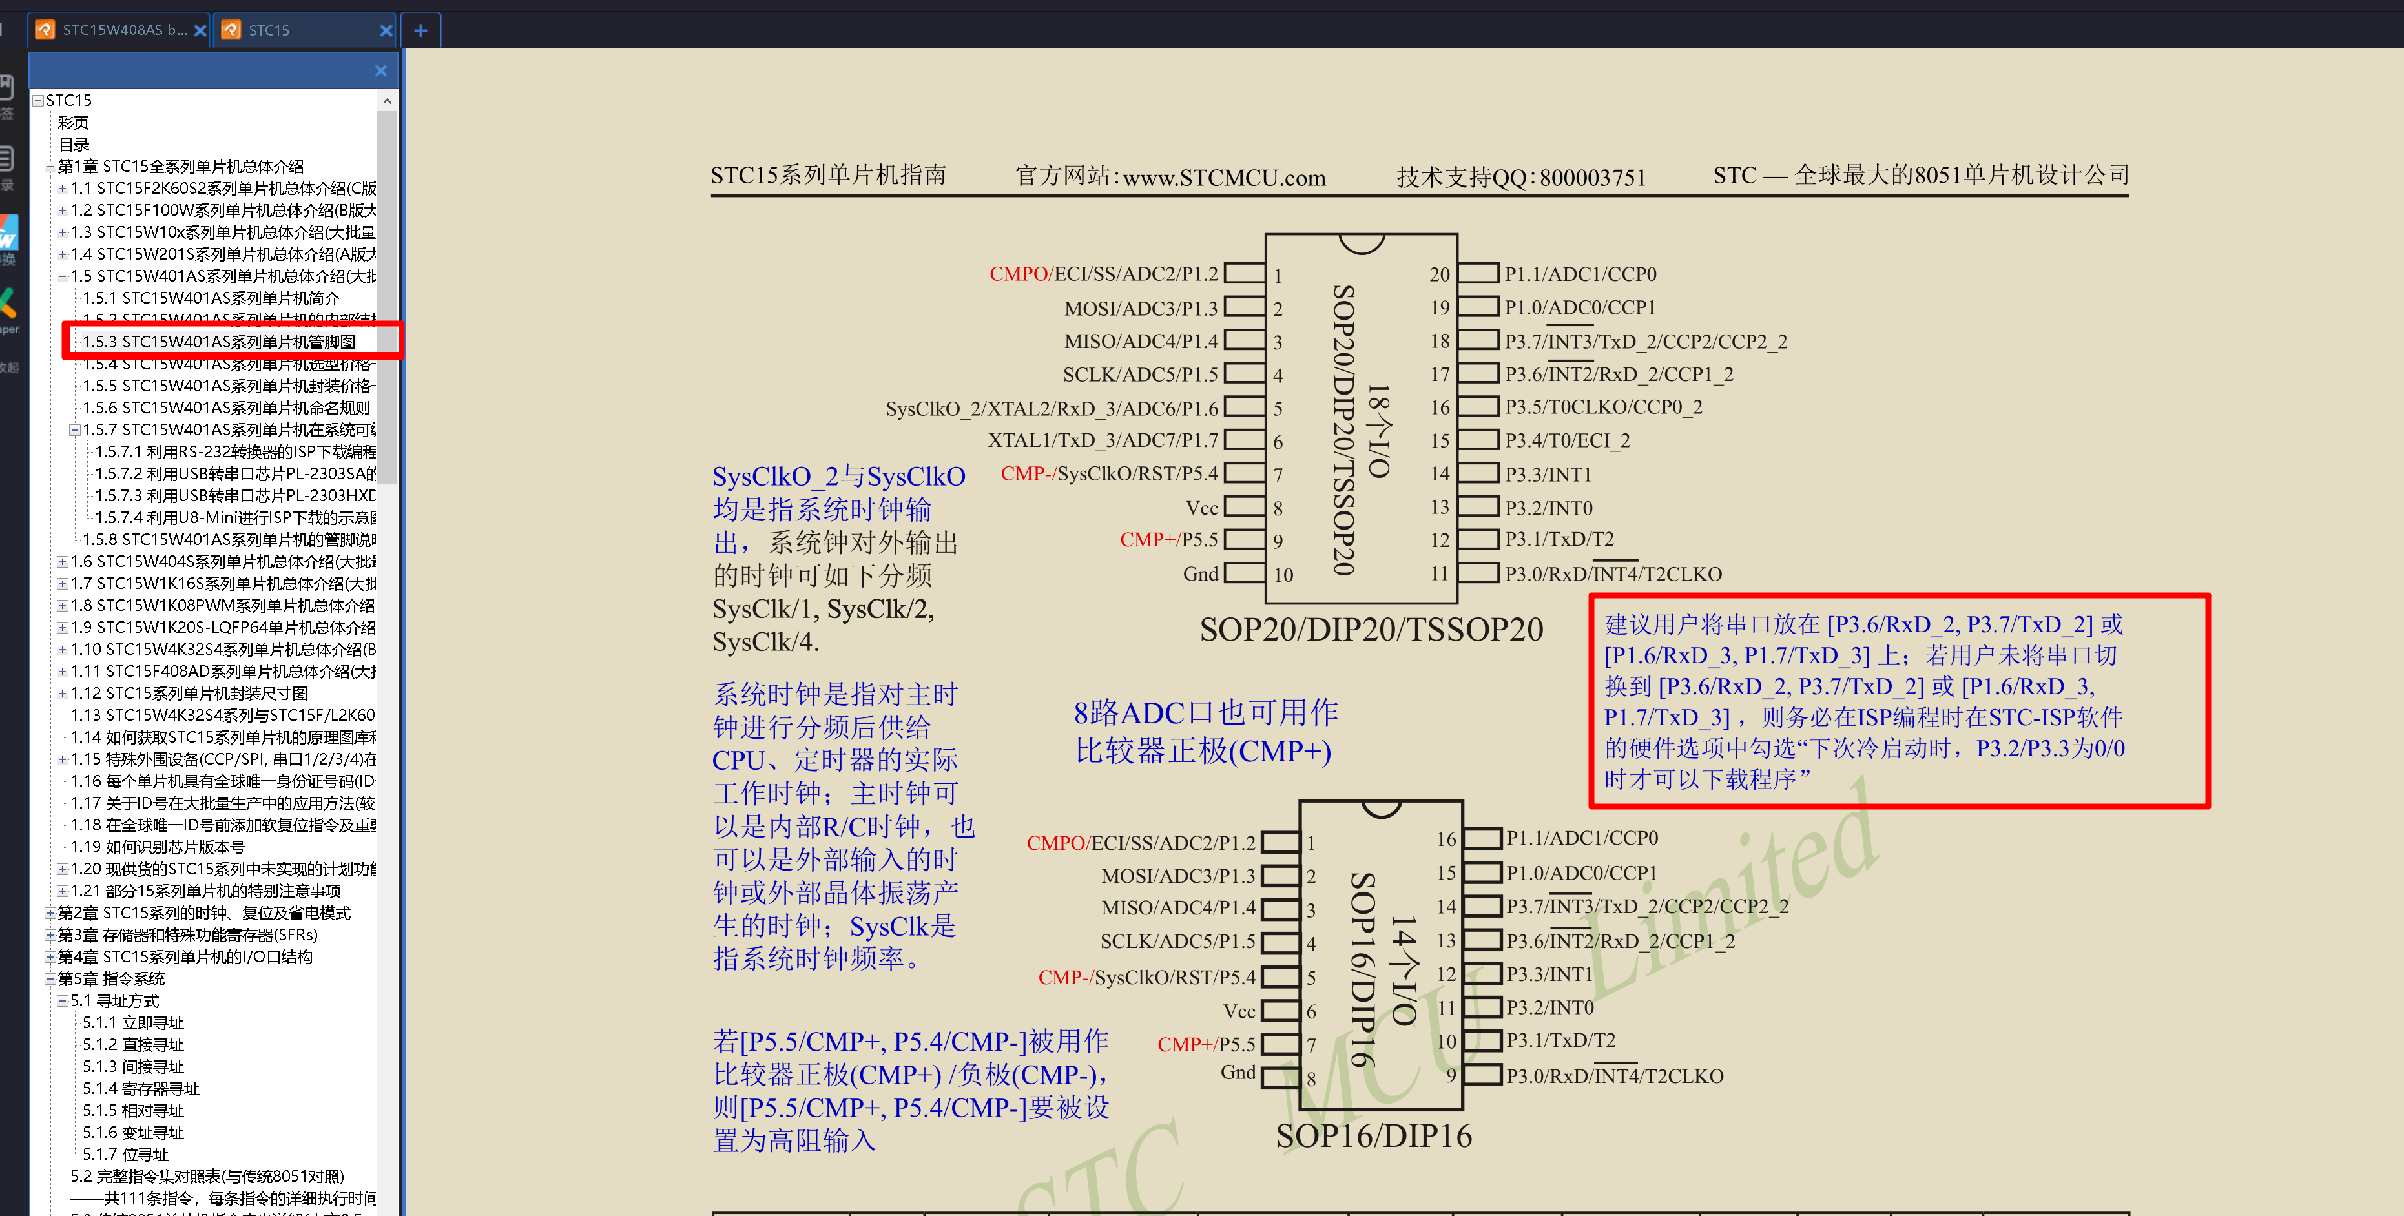Image resolution: width=2404 pixels, height=1216 pixels.
Task: Expand 第2章 时钟、复位及省电模式
Action: [50, 914]
